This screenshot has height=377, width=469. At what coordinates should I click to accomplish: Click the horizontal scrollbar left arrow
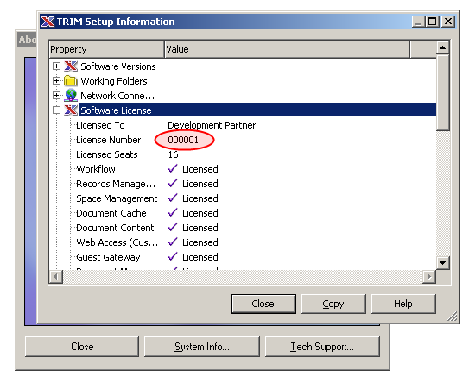55,277
